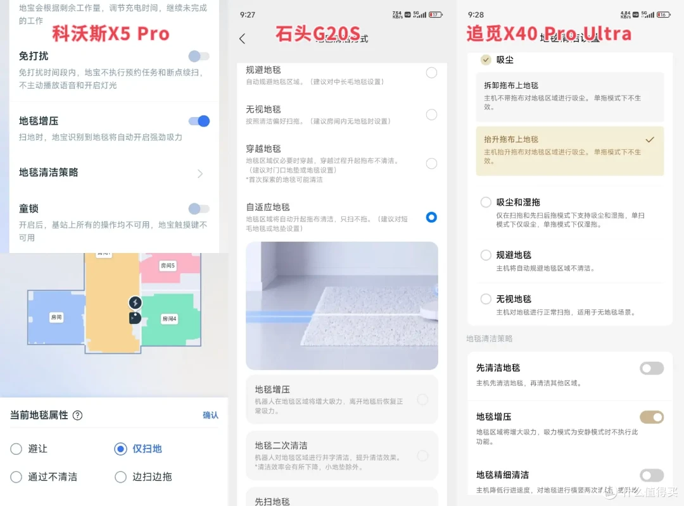Select the blue 房间 room on map
Screen dimensions: 684x506
click(56, 318)
